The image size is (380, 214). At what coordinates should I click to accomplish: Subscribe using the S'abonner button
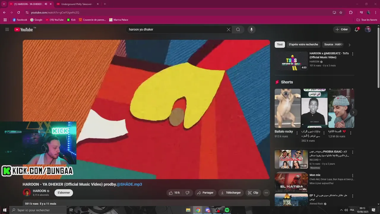pos(64,193)
